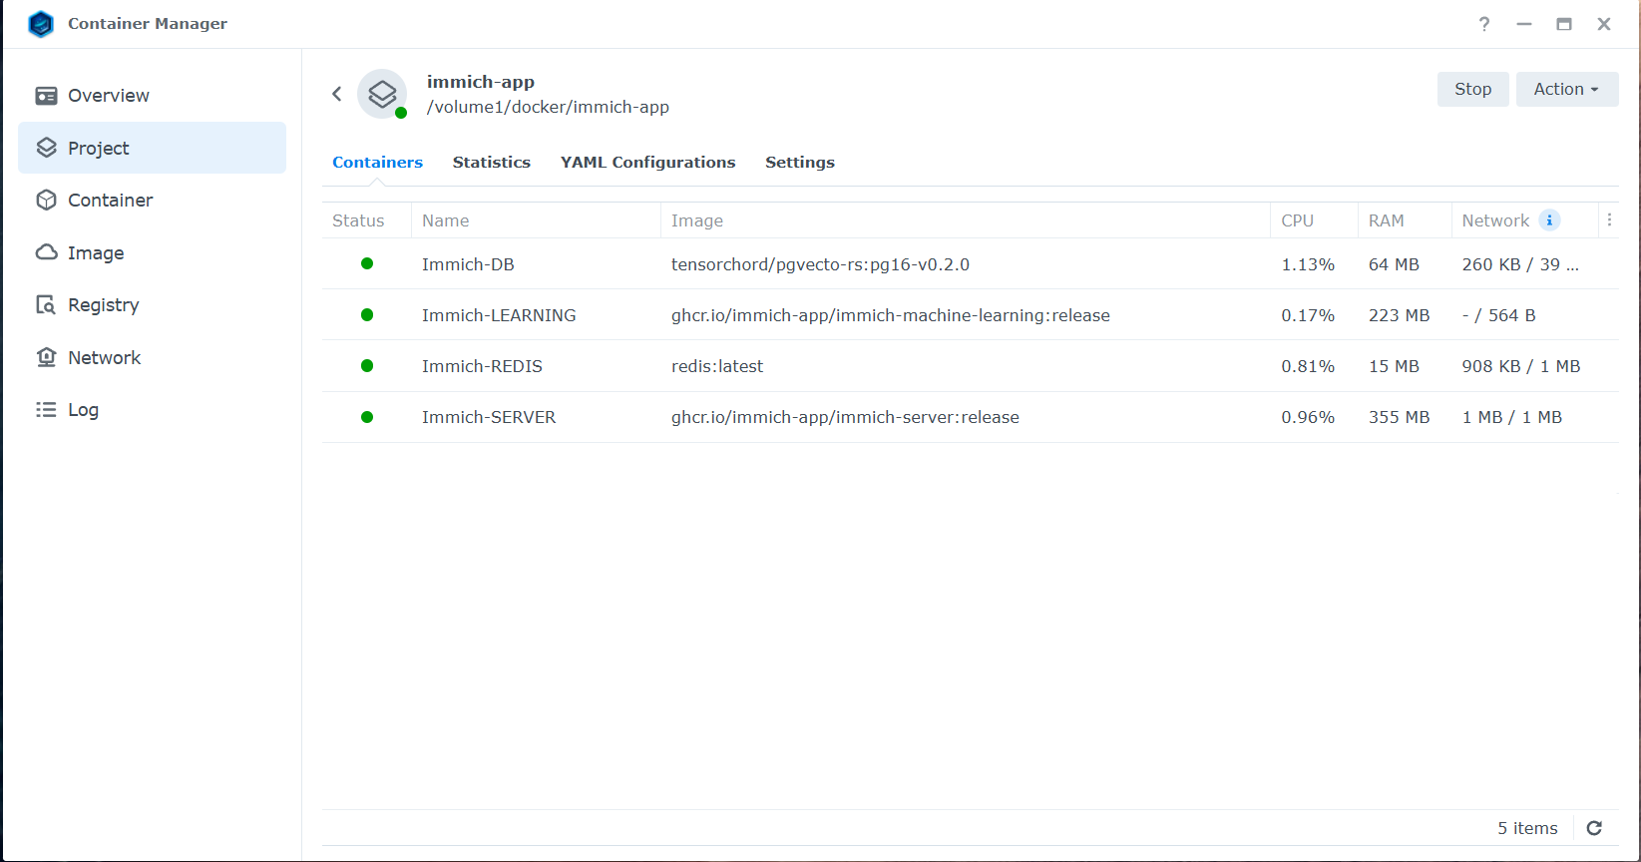Click the 223 MB RAM value
Viewport: 1641px width, 862px height.
click(1399, 315)
